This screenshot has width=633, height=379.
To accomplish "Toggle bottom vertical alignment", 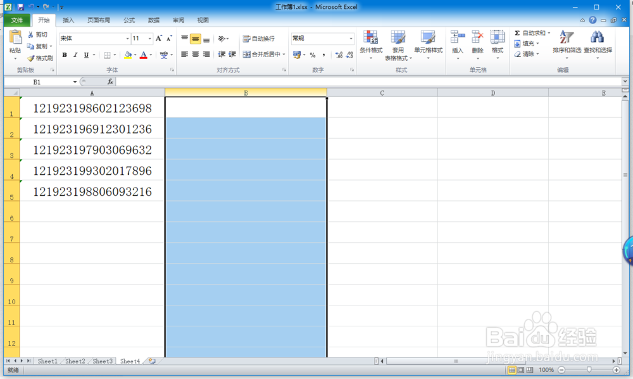I will pyautogui.click(x=206, y=39).
